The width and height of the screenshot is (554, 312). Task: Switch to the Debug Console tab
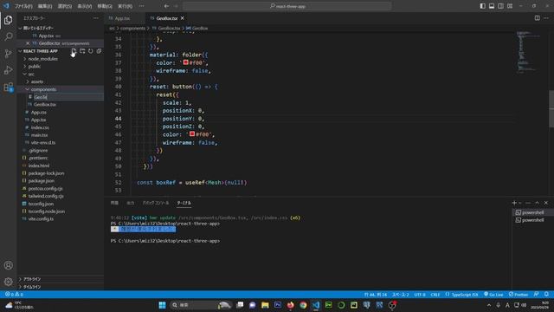coord(156,203)
